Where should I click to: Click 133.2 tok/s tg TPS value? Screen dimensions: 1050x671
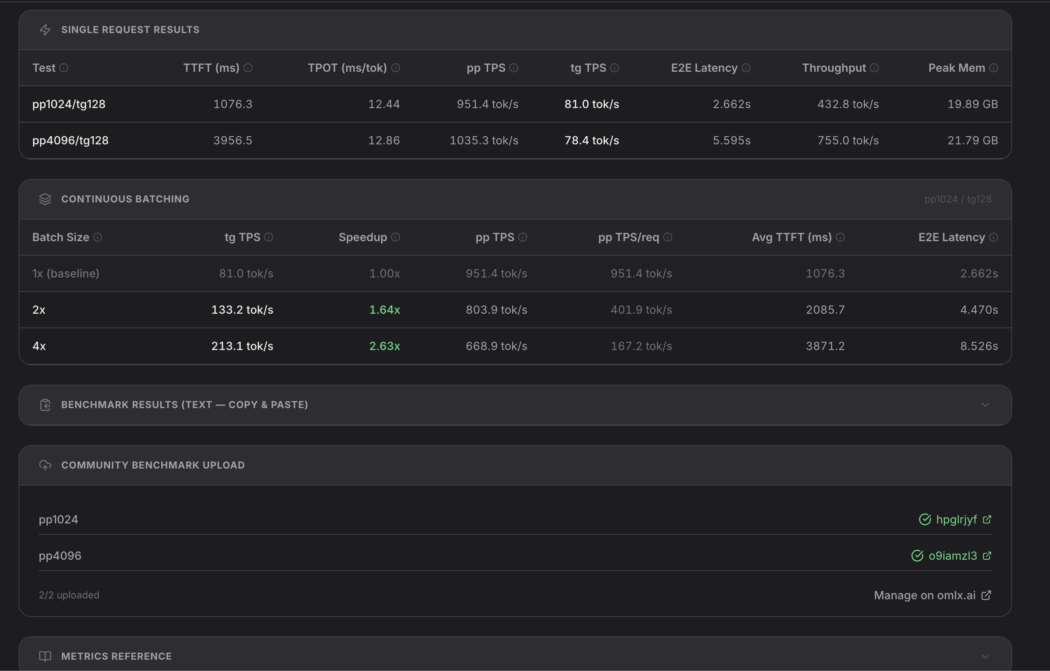tap(242, 310)
